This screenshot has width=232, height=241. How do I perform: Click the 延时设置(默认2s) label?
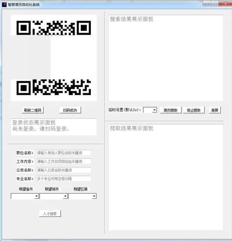124,110
